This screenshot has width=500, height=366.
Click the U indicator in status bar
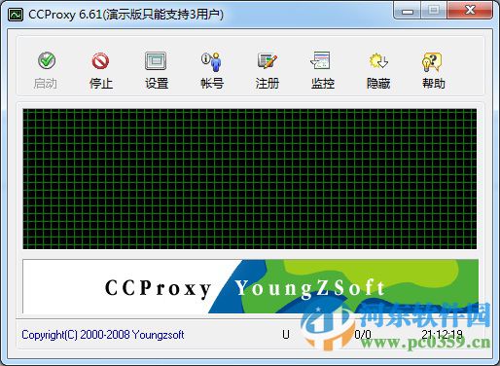coord(286,334)
